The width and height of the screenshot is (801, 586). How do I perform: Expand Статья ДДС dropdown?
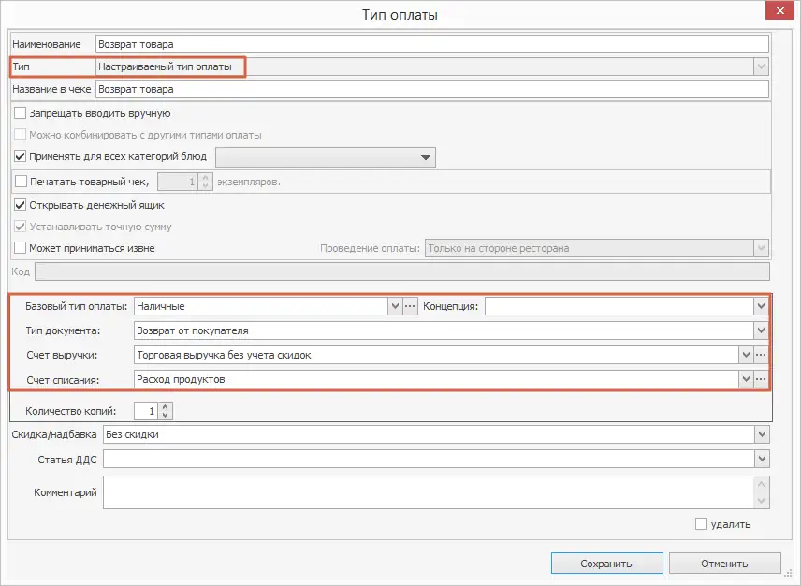coord(762,459)
